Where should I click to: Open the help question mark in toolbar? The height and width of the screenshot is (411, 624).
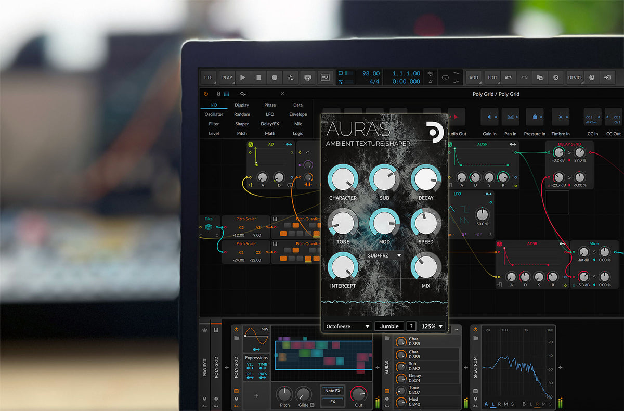[591, 78]
